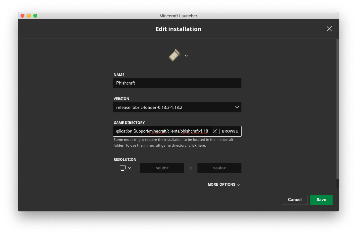This screenshot has height=235, width=357.
Task: Open the resolution display chevron
Action: 130,168
